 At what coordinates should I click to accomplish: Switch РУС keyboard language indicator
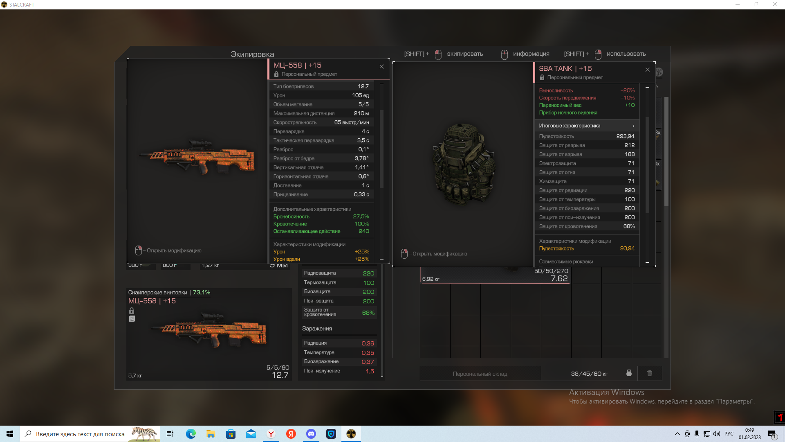coord(729,434)
